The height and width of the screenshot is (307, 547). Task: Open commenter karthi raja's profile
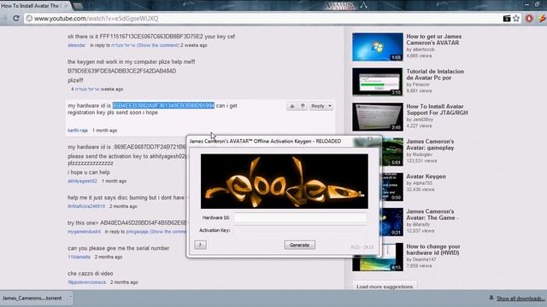coord(78,130)
